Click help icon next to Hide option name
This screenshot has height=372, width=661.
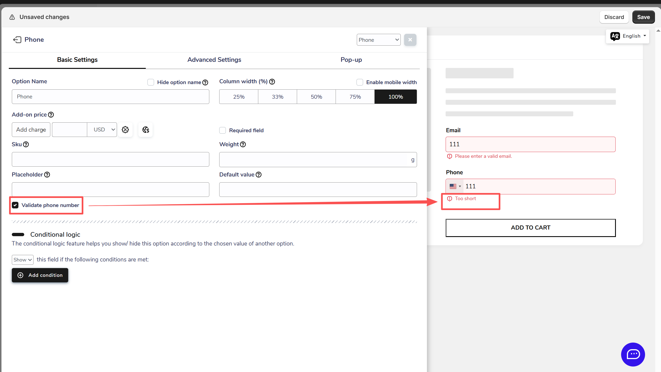pyautogui.click(x=205, y=82)
